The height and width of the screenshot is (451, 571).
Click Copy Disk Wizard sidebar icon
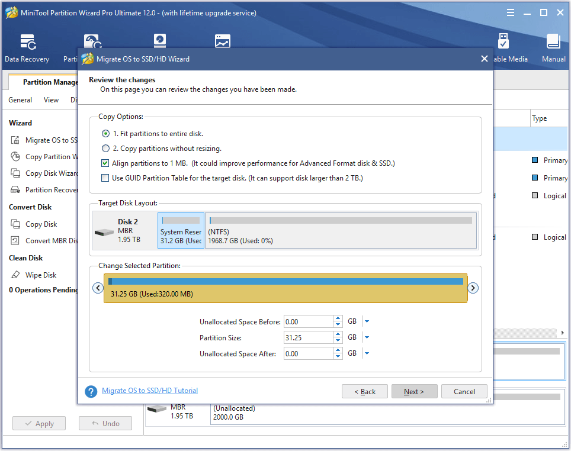coord(15,173)
